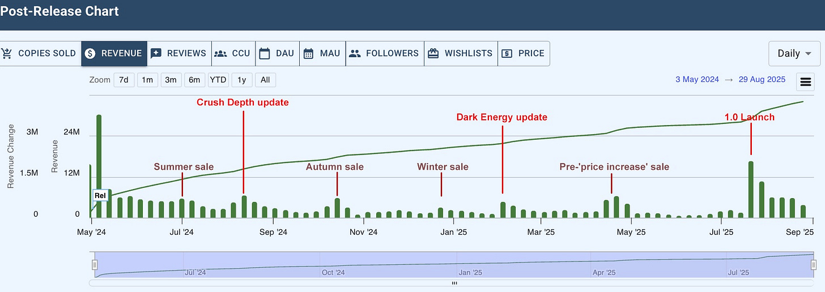825x292 pixels.
Task: Open the Reviews tab
Action: [179, 53]
